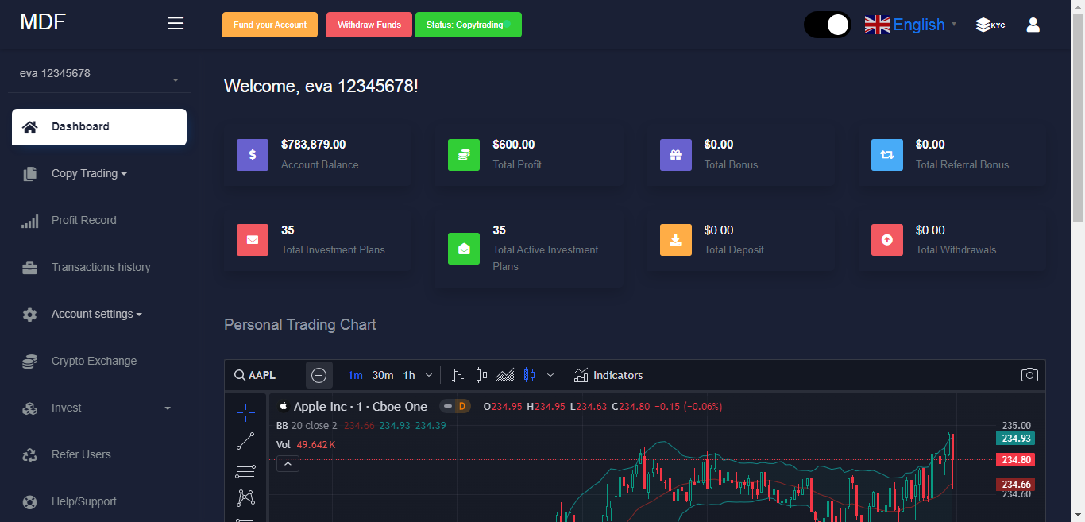This screenshot has height=522, width=1085.
Task: Open the eva 12345678 account dropdown
Action: [99, 74]
